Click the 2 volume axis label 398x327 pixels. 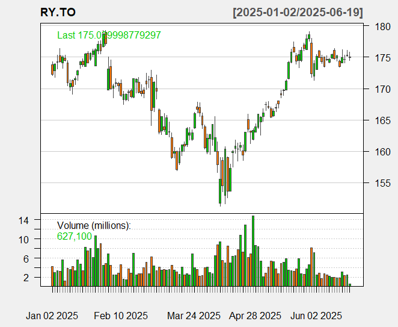coord(26,278)
